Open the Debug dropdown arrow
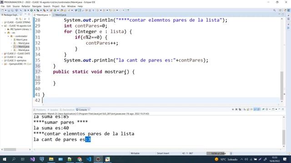The image size is (291, 163). tap(28, 10)
